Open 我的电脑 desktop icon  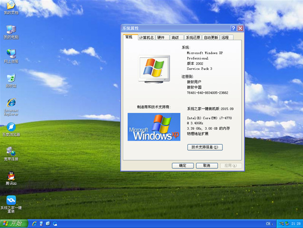point(11,30)
